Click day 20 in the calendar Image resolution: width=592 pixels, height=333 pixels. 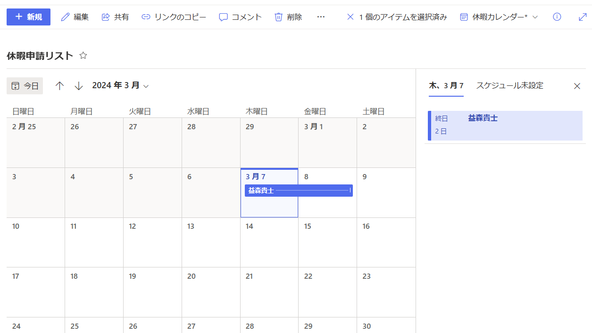pos(211,292)
